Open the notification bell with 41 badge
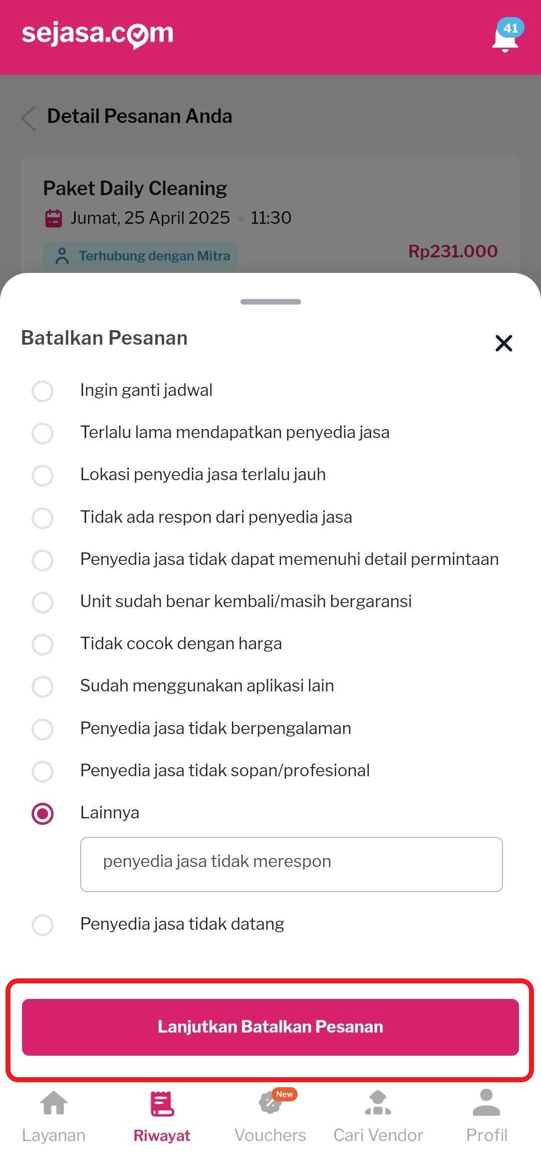 tap(506, 37)
